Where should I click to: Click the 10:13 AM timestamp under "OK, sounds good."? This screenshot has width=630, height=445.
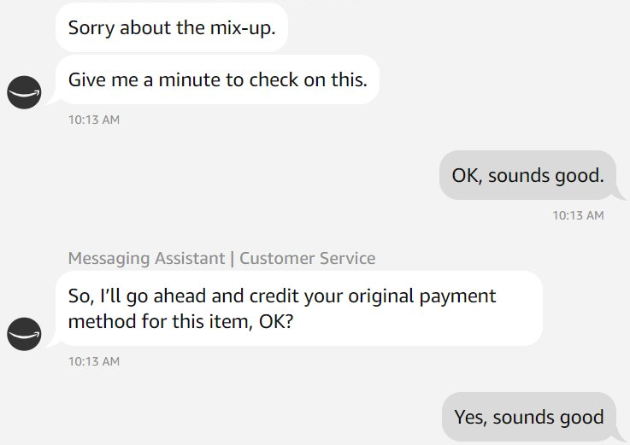(x=578, y=215)
